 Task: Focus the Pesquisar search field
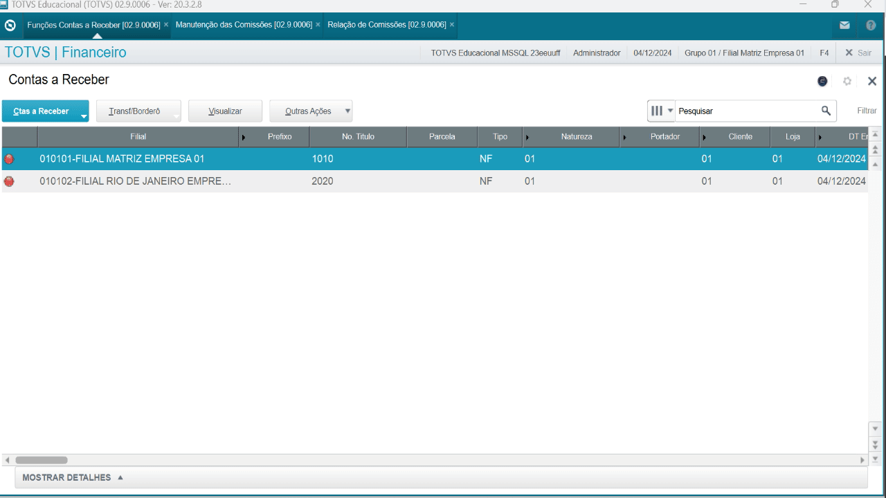tap(748, 111)
